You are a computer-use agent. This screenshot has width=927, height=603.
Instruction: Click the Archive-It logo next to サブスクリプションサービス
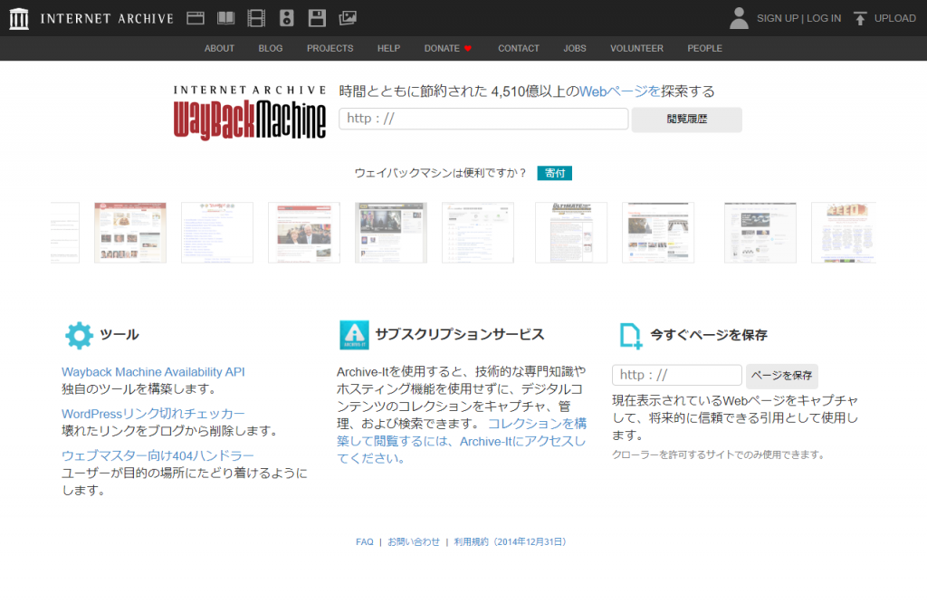point(353,334)
